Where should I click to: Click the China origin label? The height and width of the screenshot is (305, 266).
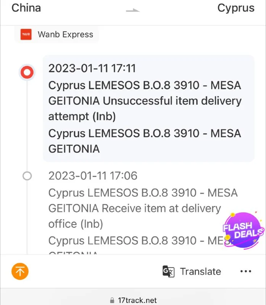pos(26,8)
